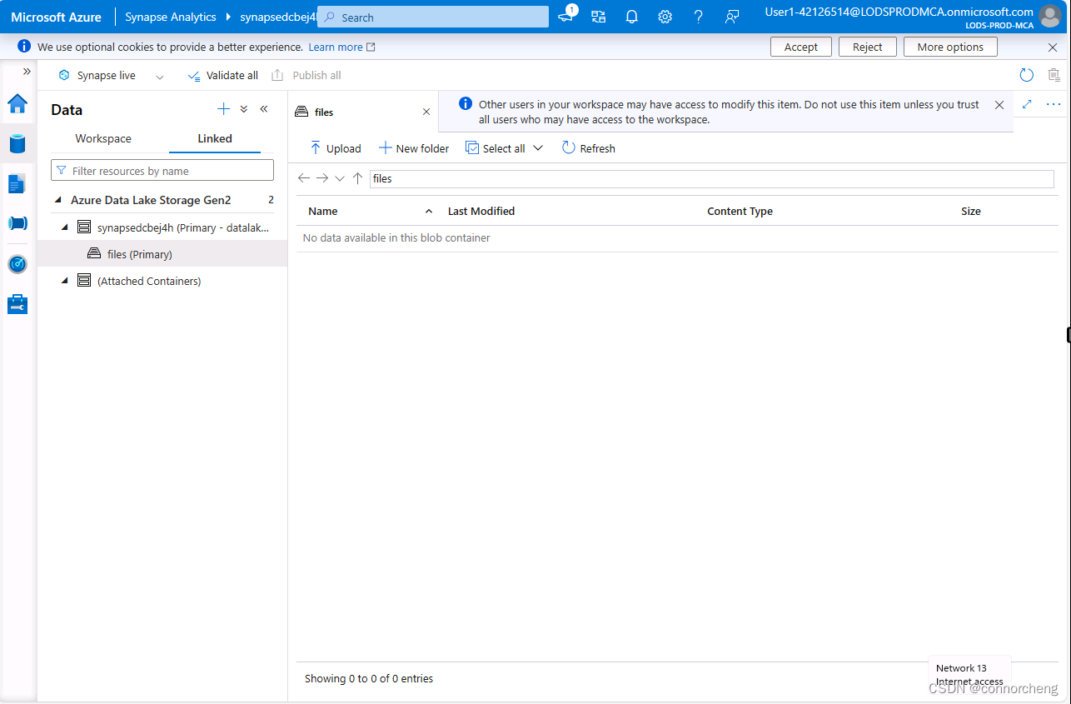This screenshot has width=1071, height=704.
Task: Open the Home hub icon
Action: coord(17,104)
